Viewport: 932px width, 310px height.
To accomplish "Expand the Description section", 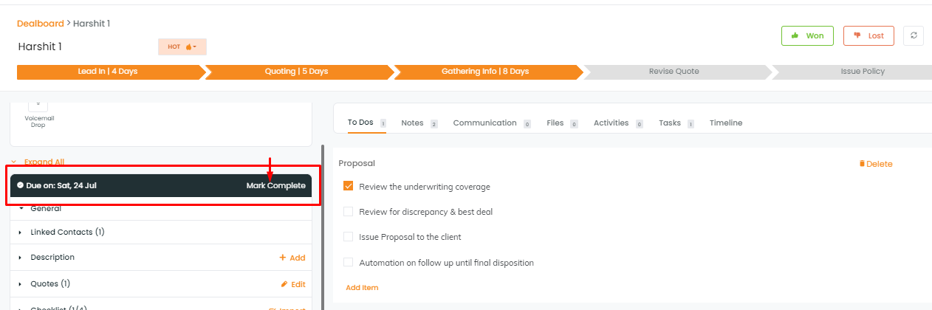I will tap(160, 258).
